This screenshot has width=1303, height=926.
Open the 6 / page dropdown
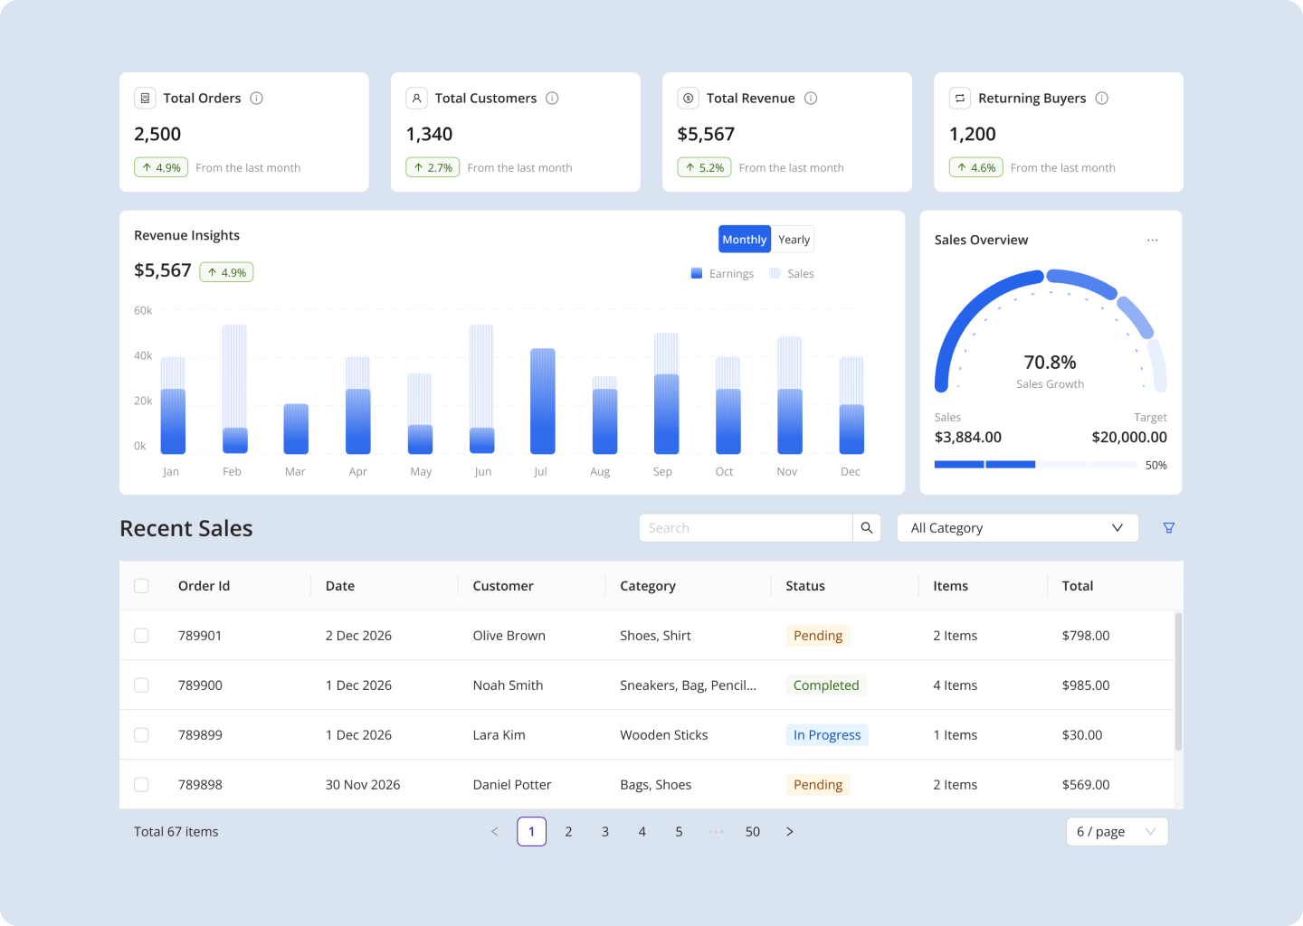click(1117, 831)
